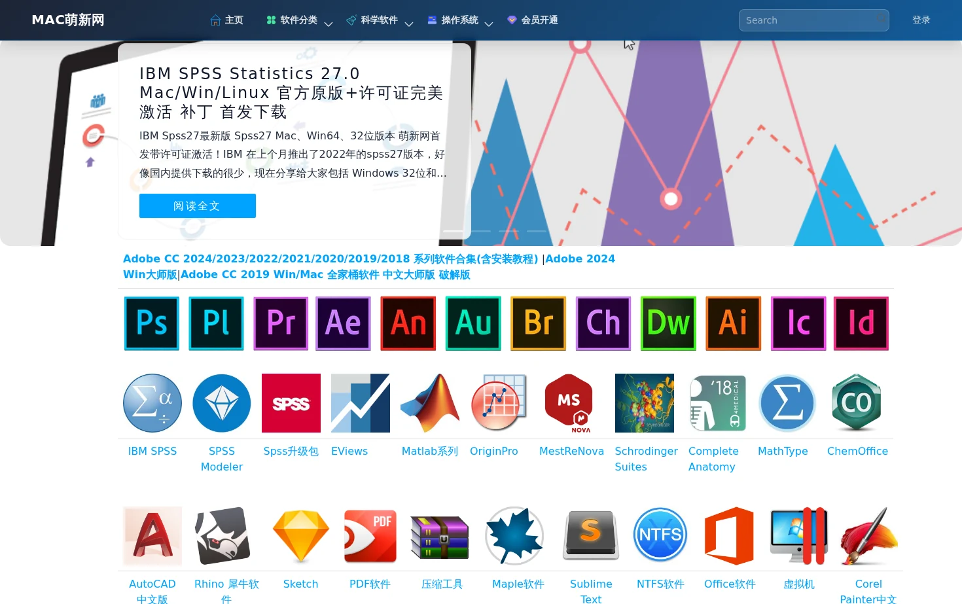Click the AutoCAD red A icon
Viewport: 962px width, 604px height.
click(152, 536)
